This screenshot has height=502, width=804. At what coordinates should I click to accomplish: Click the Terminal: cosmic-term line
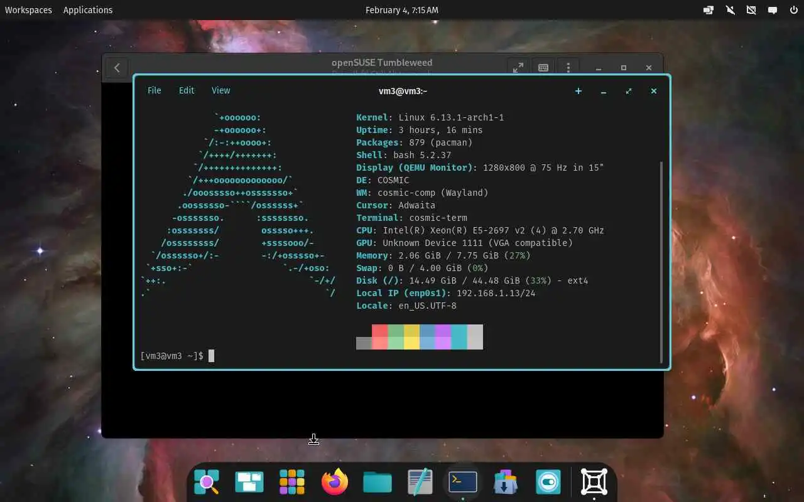tap(411, 218)
